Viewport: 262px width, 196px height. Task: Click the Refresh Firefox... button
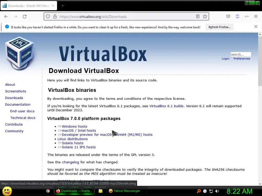pyautogui.click(x=219, y=27)
